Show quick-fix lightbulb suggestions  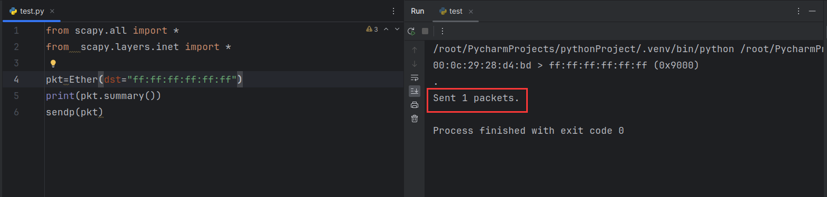[53, 63]
